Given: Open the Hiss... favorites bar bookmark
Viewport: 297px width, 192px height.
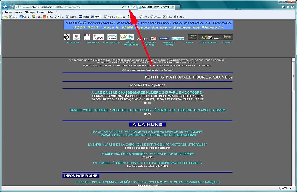Looking at the screenshot, I should (x=37, y=17).
